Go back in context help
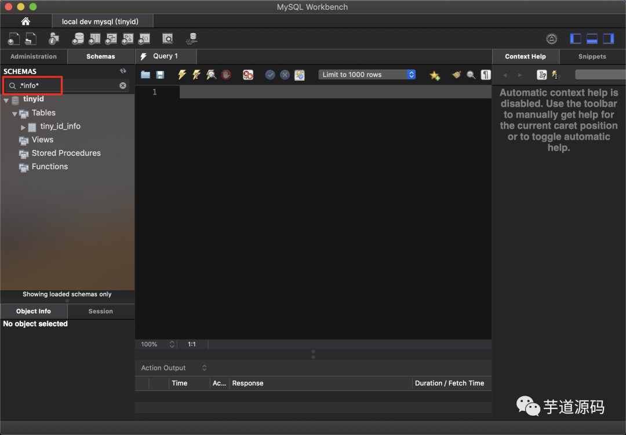The width and height of the screenshot is (626, 435). pyautogui.click(x=505, y=75)
